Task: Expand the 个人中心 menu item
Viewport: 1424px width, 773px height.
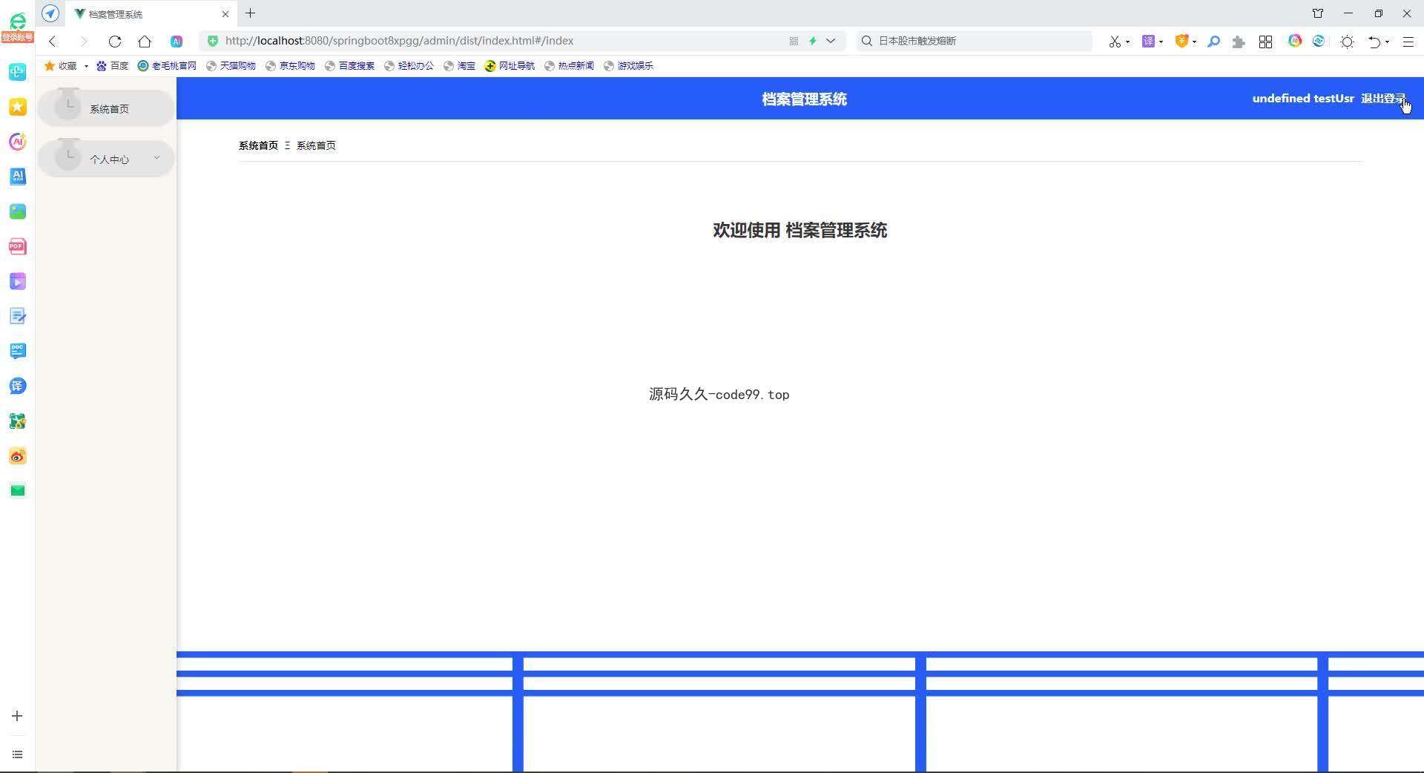Action: point(106,159)
